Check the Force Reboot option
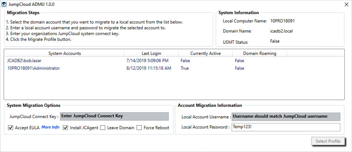352x152 pixels. click(139, 127)
